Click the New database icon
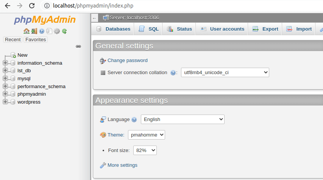323x180 pixels. pos(13,55)
